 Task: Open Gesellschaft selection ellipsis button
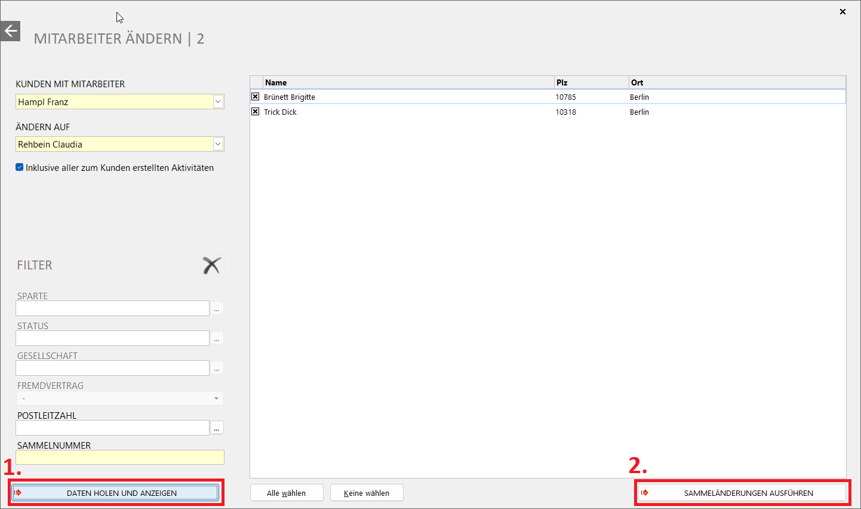[x=217, y=368]
